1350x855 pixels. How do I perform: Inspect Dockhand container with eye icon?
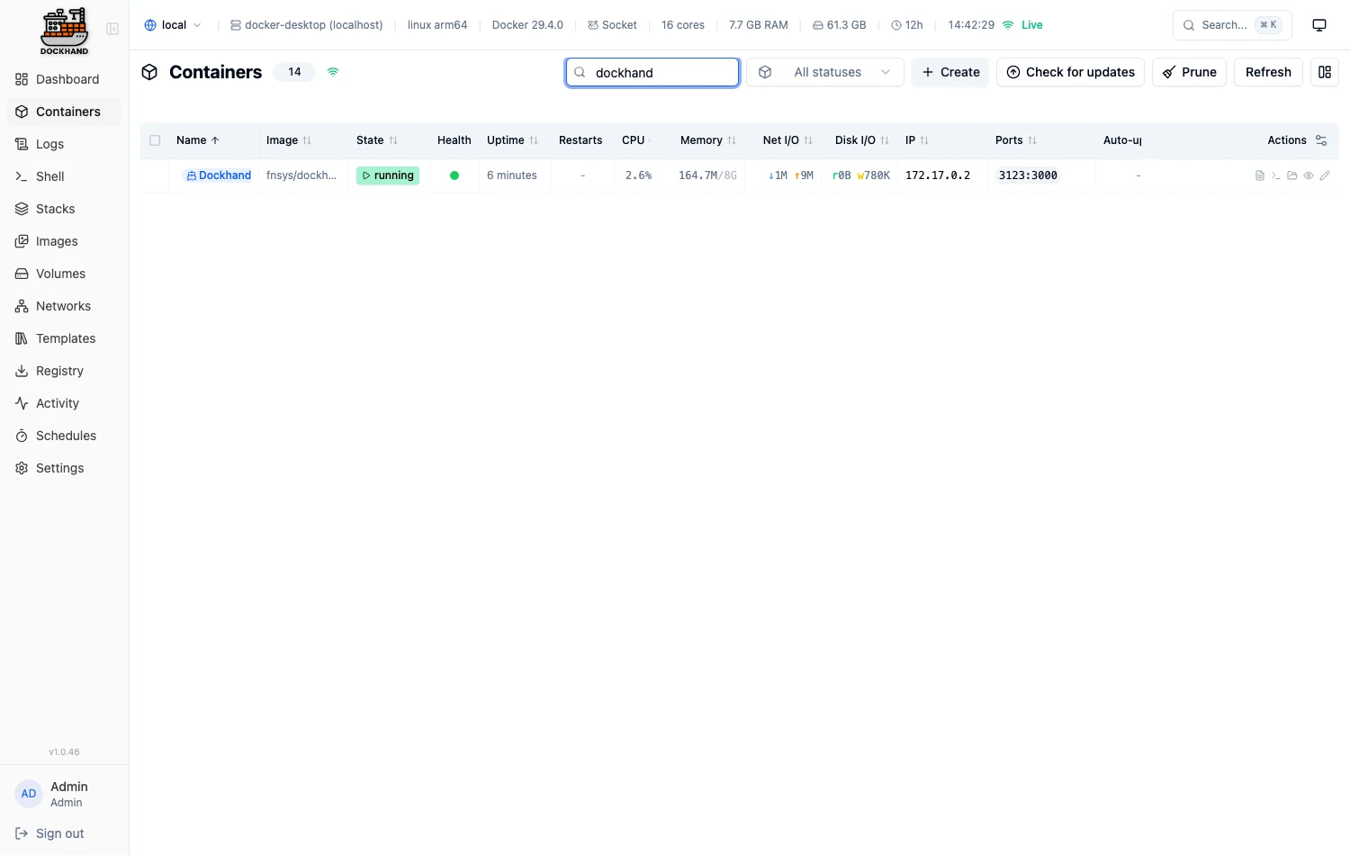pos(1309,175)
